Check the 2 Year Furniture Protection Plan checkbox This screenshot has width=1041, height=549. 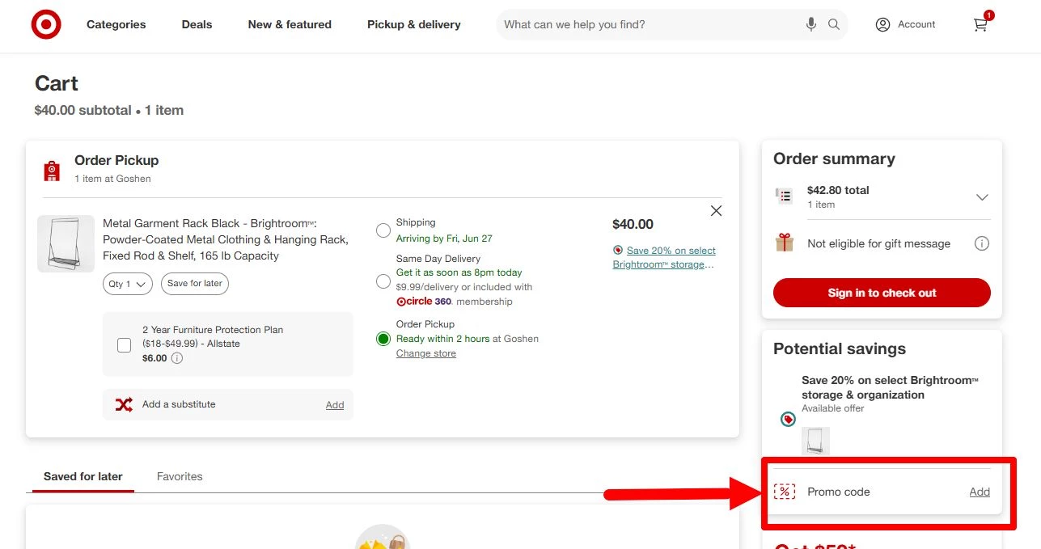[x=124, y=344]
